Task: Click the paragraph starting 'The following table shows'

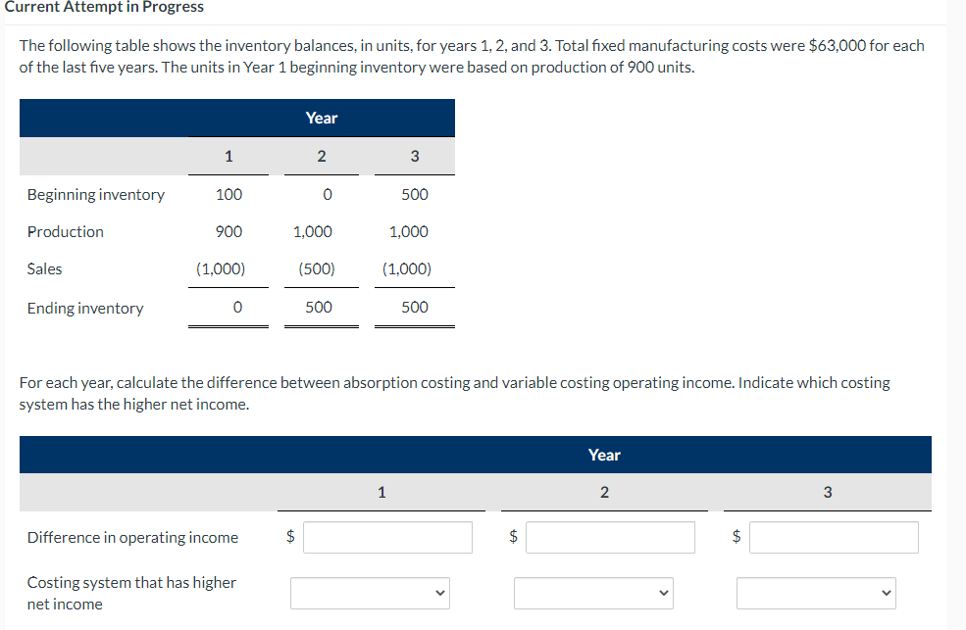Action: pyautogui.click(x=472, y=56)
